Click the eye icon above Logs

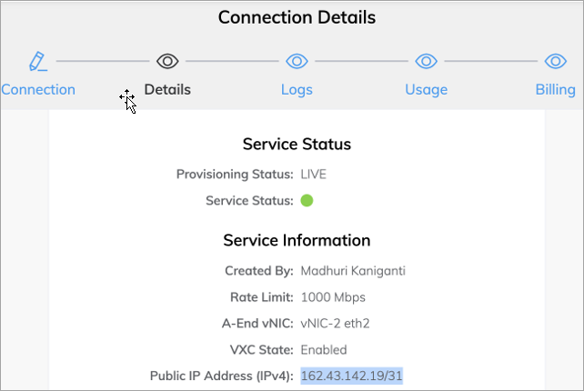click(x=297, y=61)
